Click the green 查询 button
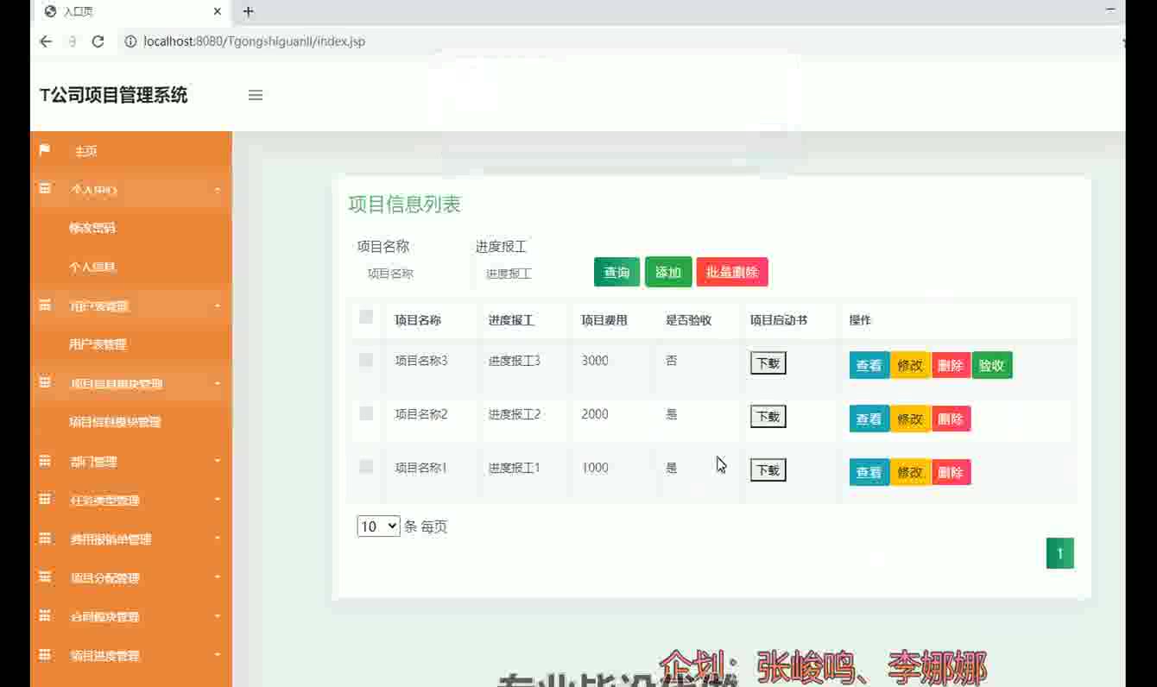Screen dimensions: 1157x687 click(x=616, y=272)
